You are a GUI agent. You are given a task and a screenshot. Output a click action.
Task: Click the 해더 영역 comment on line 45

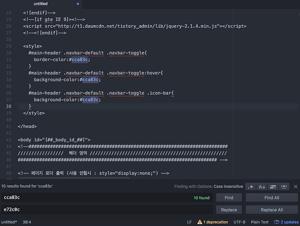pos(78,153)
